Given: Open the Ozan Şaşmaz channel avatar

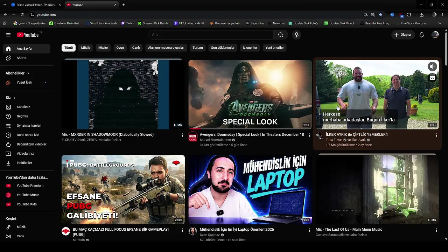Looking at the screenshot, I should point(193,231).
